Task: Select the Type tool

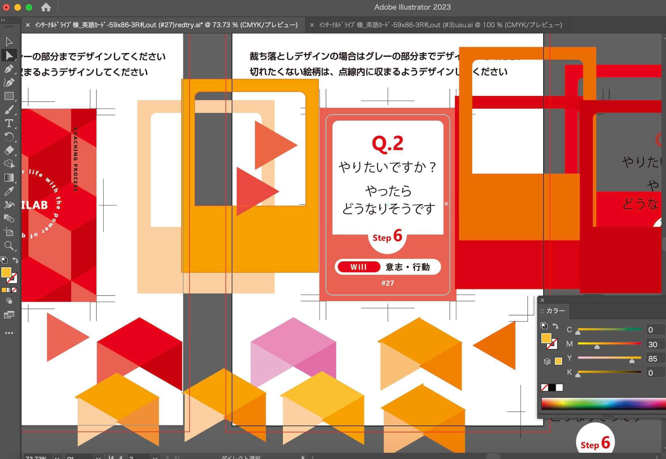Action: point(9,124)
